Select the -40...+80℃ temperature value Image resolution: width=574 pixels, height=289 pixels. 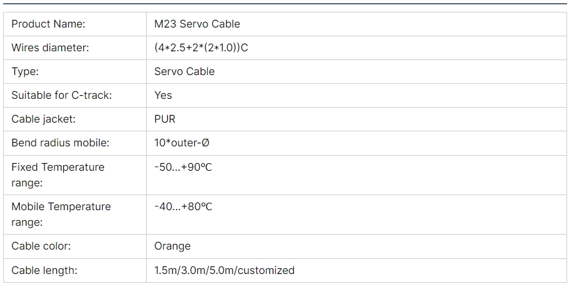(183, 207)
